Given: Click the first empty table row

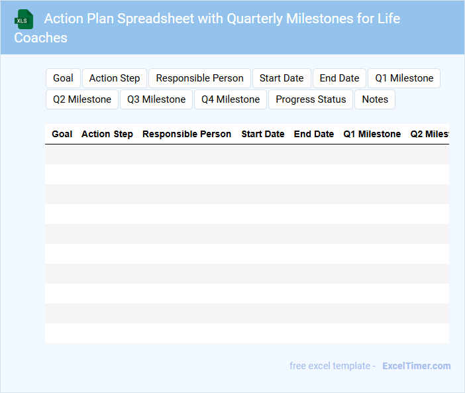Looking at the screenshot, I should click(246, 154).
